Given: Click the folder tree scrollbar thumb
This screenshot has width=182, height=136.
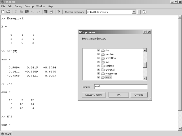Looking at the screenshot, I should pos(145,65).
